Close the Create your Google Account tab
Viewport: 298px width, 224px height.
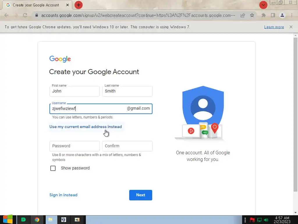[68, 5]
